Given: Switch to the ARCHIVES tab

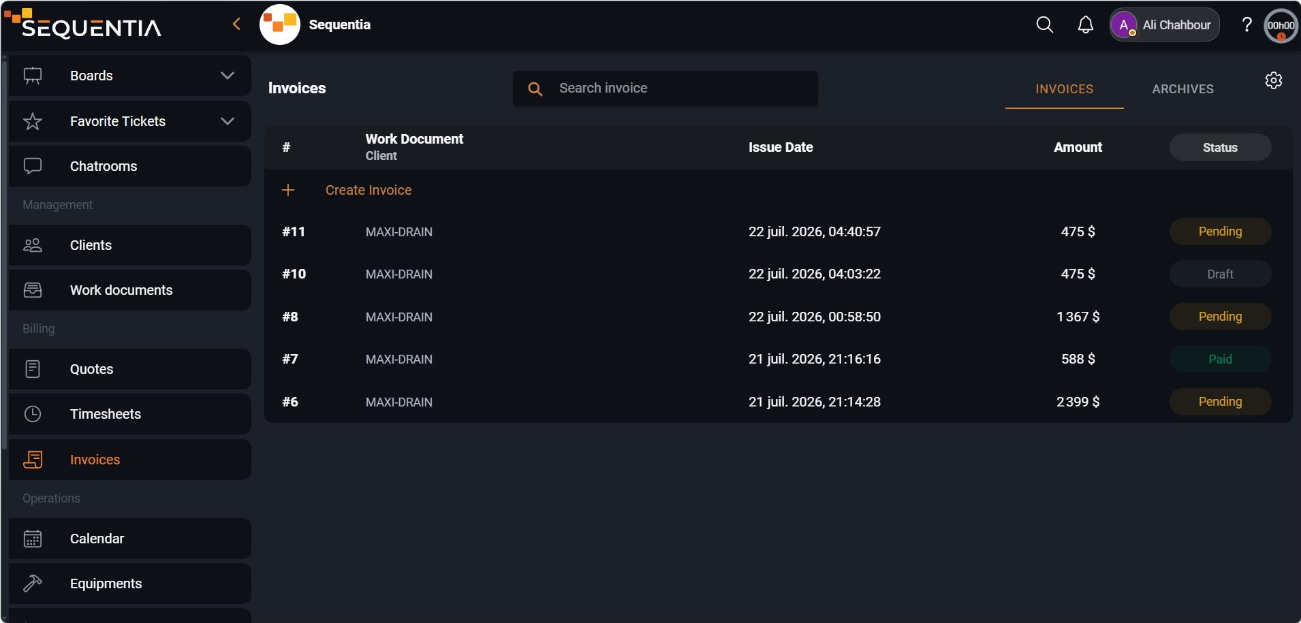Looking at the screenshot, I should point(1183,89).
